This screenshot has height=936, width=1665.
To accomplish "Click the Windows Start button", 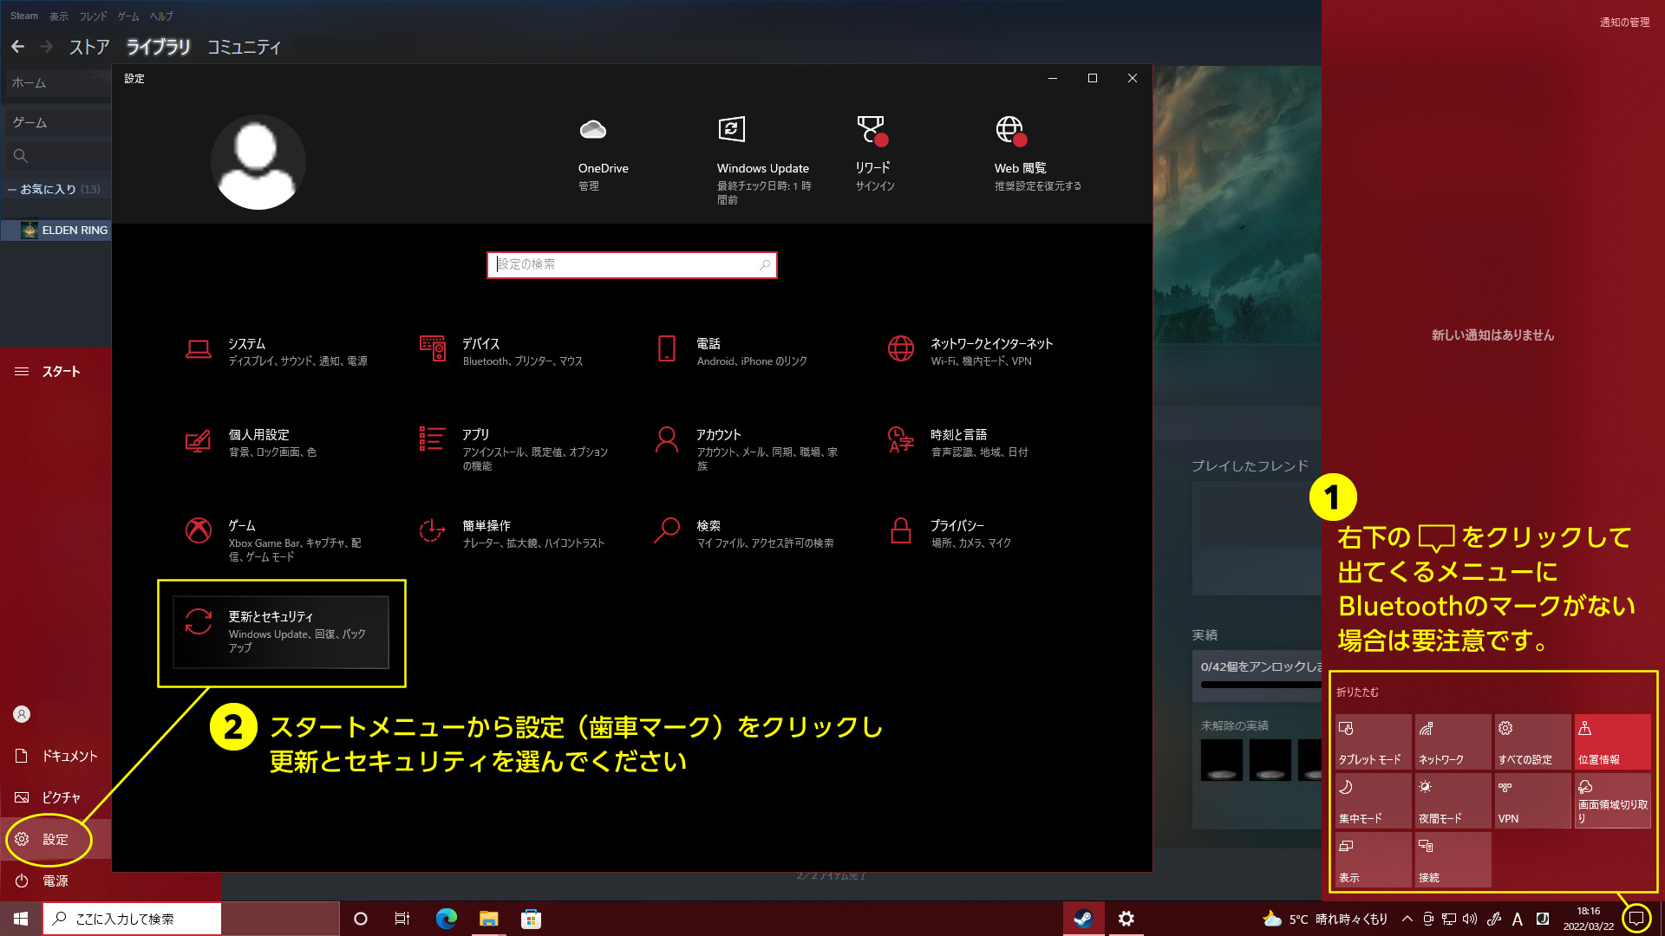I will coord(21,919).
